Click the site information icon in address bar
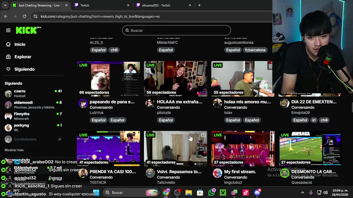This screenshot has width=353, height=198. [x=35, y=16]
